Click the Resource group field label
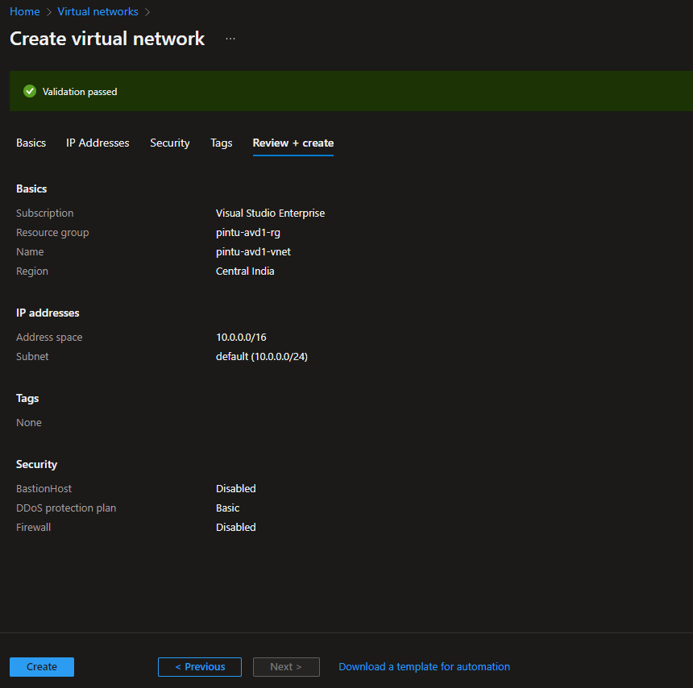Viewport: 693px width, 688px height. [x=52, y=233]
